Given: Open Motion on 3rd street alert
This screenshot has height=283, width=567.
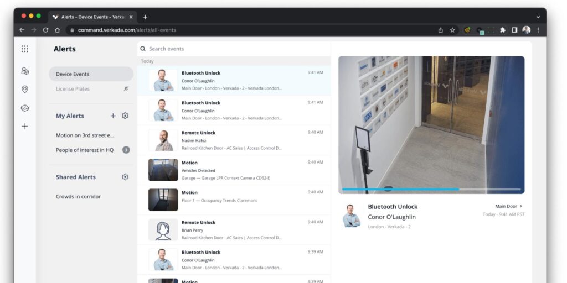Looking at the screenshot, I should tap(85, 135).
